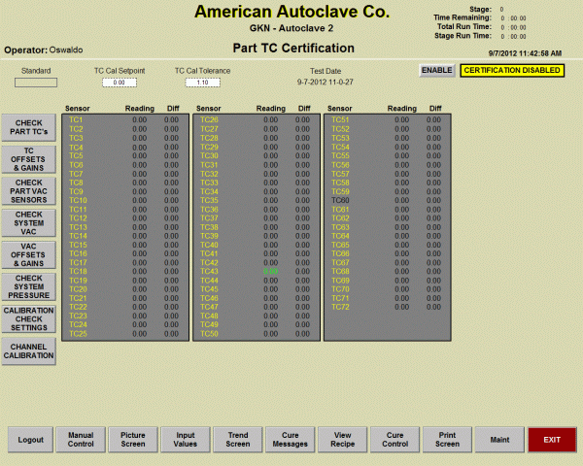Viewport: 583px width, 466px height.
Task: Open VAC OFFSETS & GAINS
Action: tap(28, 253)
